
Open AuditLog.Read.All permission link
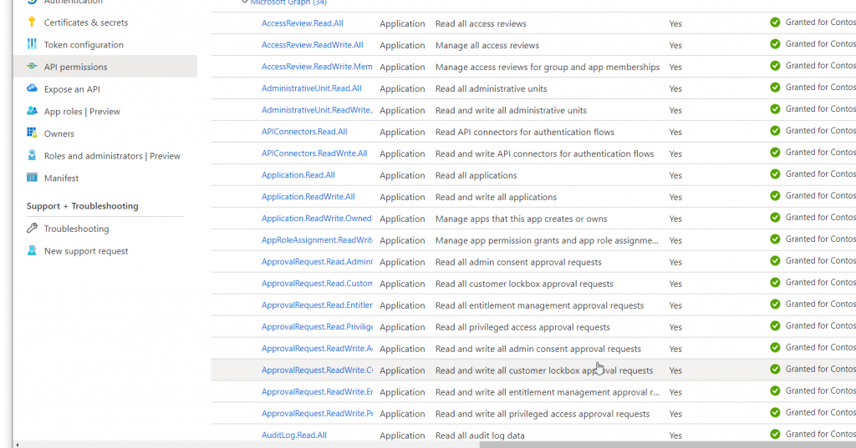[x=293, y=435]
